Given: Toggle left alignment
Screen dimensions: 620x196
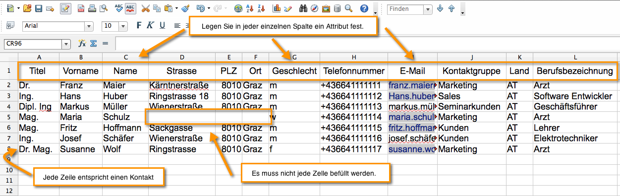Looking at the screenshot, I should [177, 26].
